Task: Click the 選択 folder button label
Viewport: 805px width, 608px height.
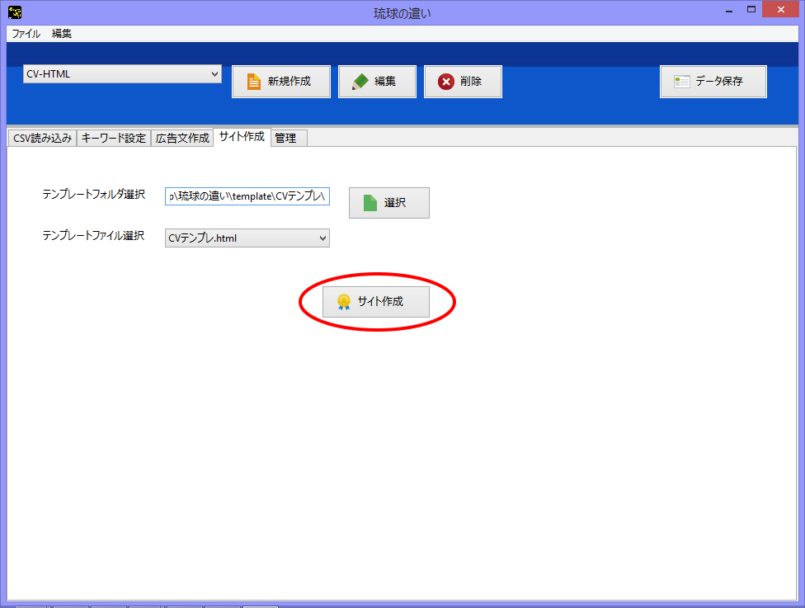Action: (x=395, y=203)
